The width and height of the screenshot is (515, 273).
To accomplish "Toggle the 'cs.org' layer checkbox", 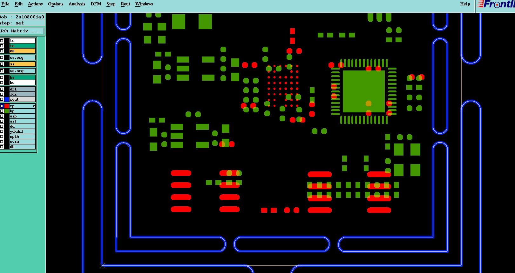I will click(2, 57).
